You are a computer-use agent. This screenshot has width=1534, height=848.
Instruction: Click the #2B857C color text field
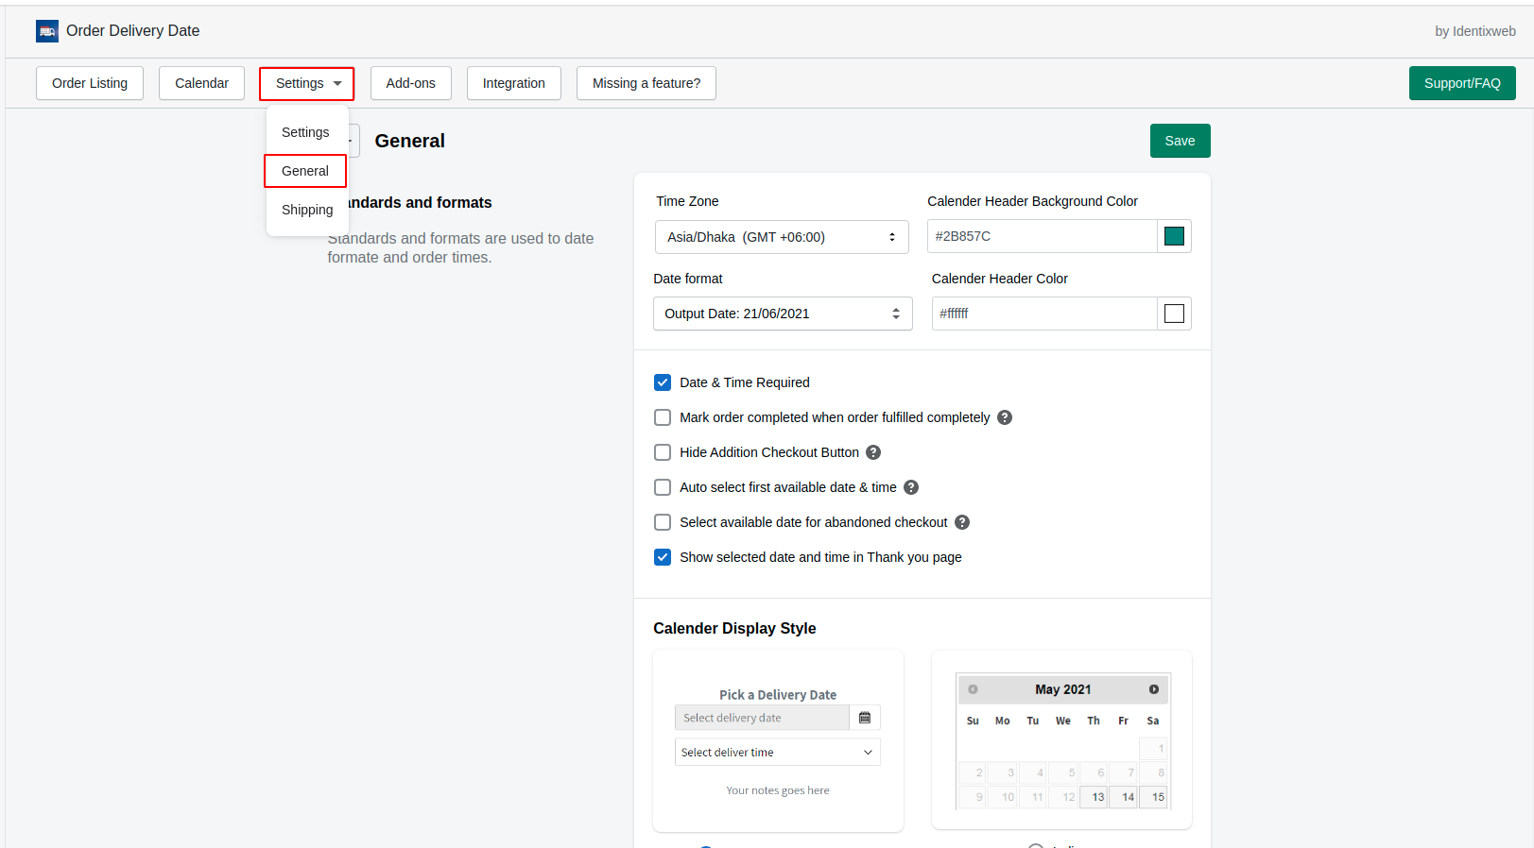coord(1043,236)
